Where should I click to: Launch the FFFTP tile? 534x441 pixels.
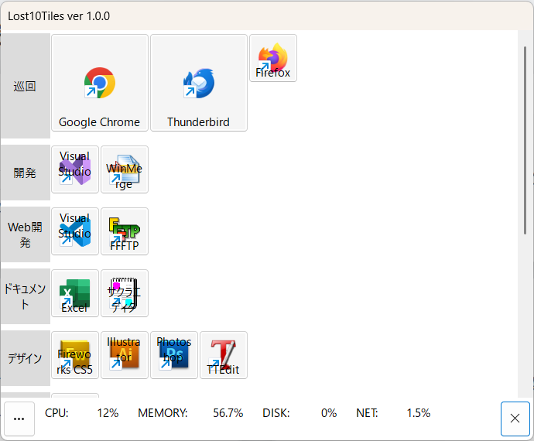tap(125, 231)
